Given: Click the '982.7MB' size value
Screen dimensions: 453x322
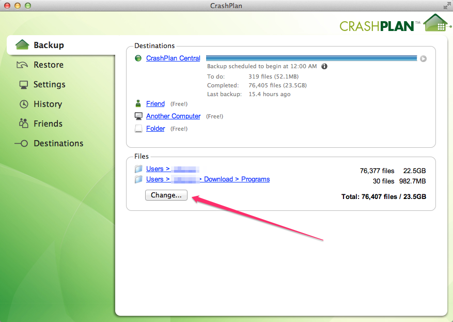Looking at the screenshot, I should (413, 181).
